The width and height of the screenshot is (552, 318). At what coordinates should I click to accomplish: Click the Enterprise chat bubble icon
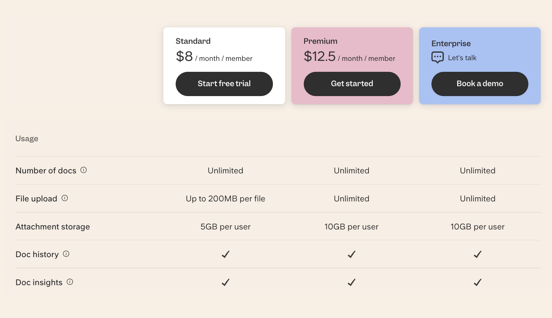[x=437, y=57]
